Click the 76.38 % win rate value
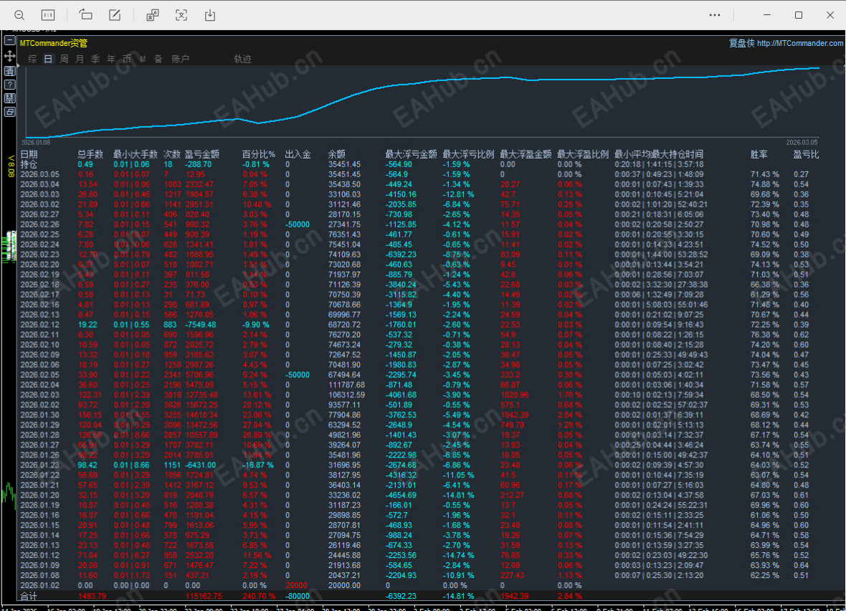 coord(764,335)
